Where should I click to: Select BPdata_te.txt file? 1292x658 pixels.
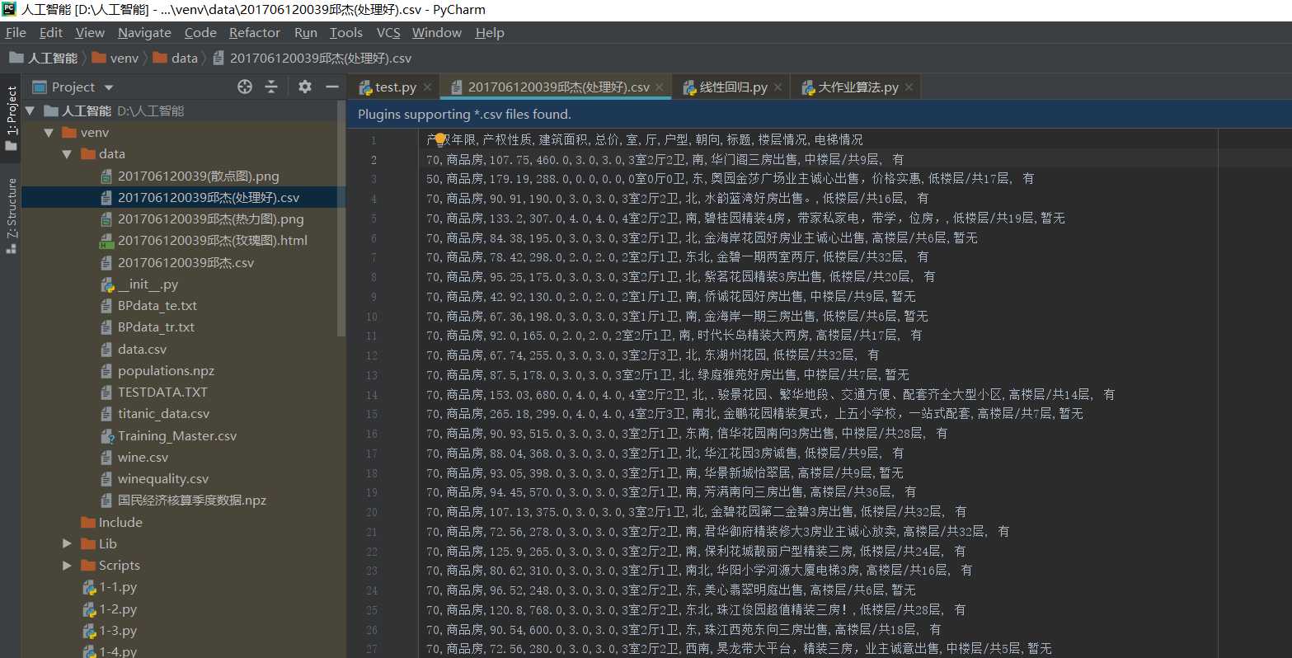click(x=157, y=306)
